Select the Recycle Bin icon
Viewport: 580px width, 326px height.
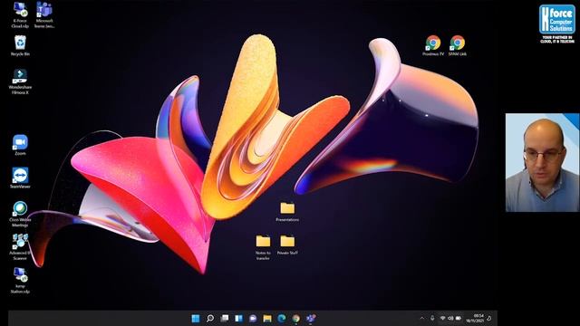pos(20,45)
